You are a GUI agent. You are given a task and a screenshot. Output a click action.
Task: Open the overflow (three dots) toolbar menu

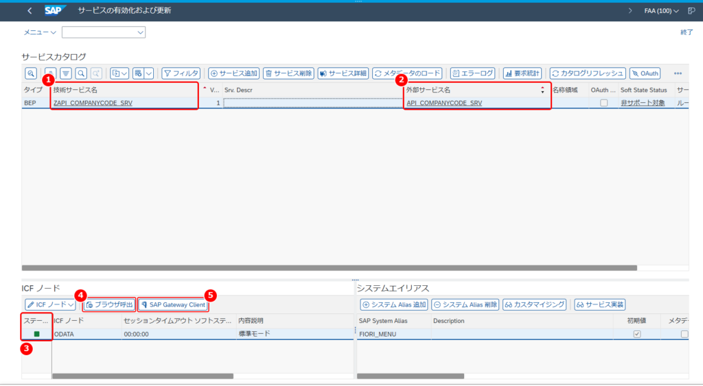click(x=678, y=73)
